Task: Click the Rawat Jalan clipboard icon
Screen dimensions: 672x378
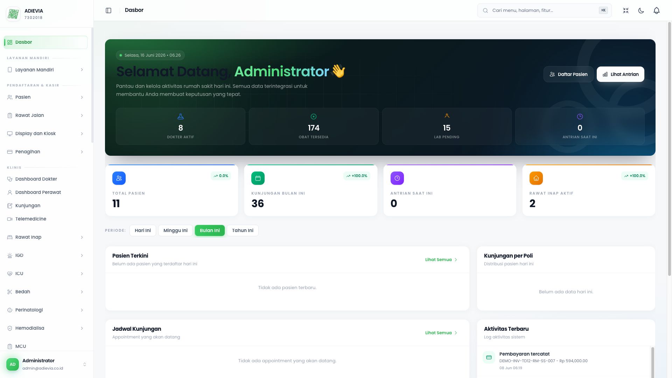Action: (10, 115)
